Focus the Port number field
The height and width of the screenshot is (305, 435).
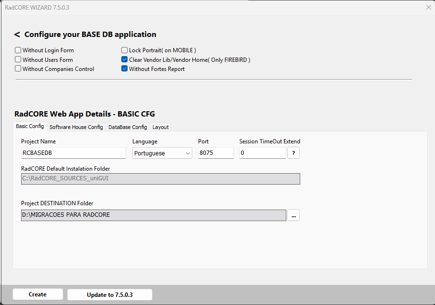[x=215, y=153]
